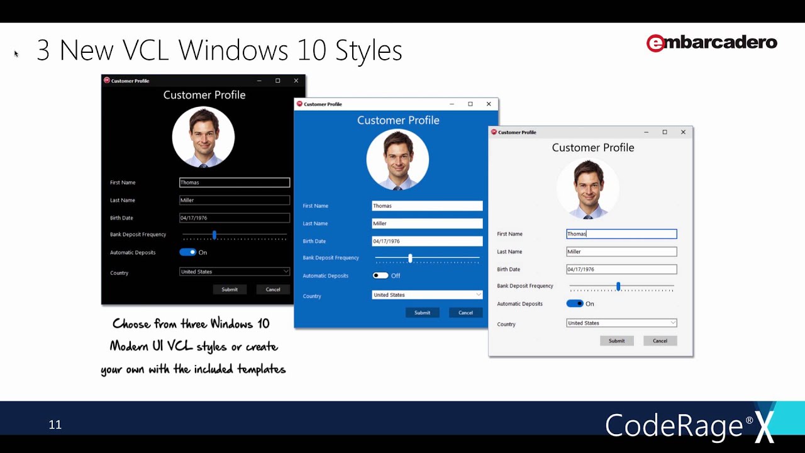Submit the form in the blue window
Image resolution: width=805 pixels, height=453 pixels.
point(423,313)
